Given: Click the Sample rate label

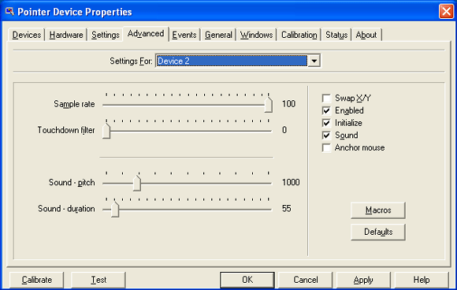Looking at the screenshot, I should pos(74,104).
